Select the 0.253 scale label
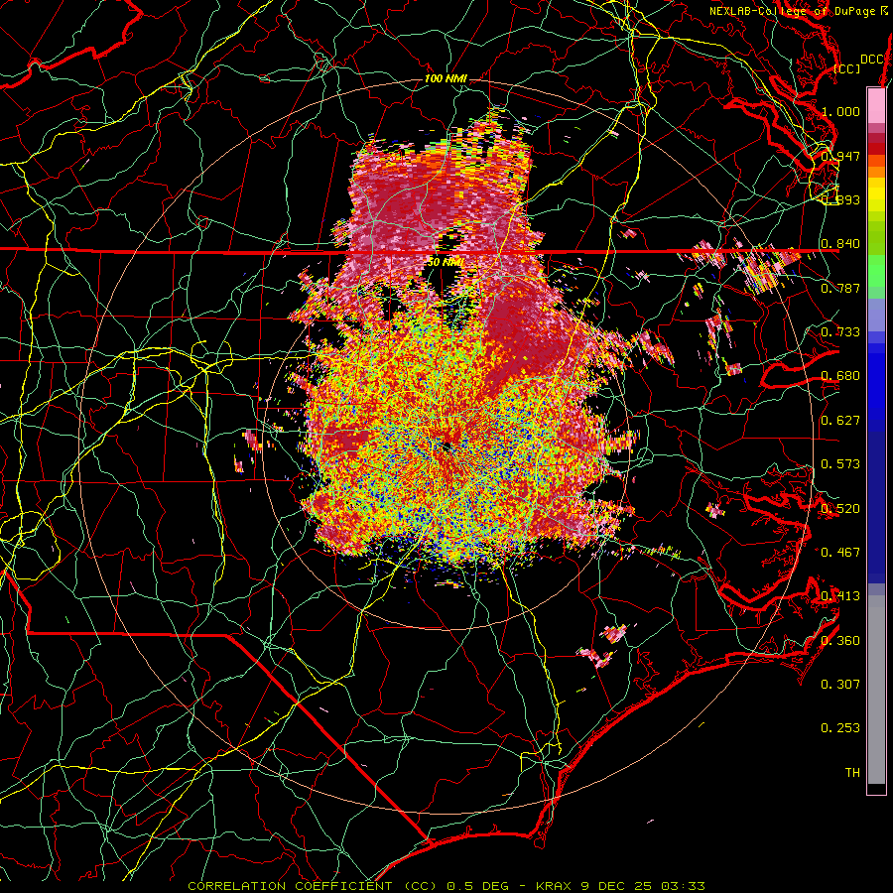Screen dimensions: 893x893 [x=840, y=728]
